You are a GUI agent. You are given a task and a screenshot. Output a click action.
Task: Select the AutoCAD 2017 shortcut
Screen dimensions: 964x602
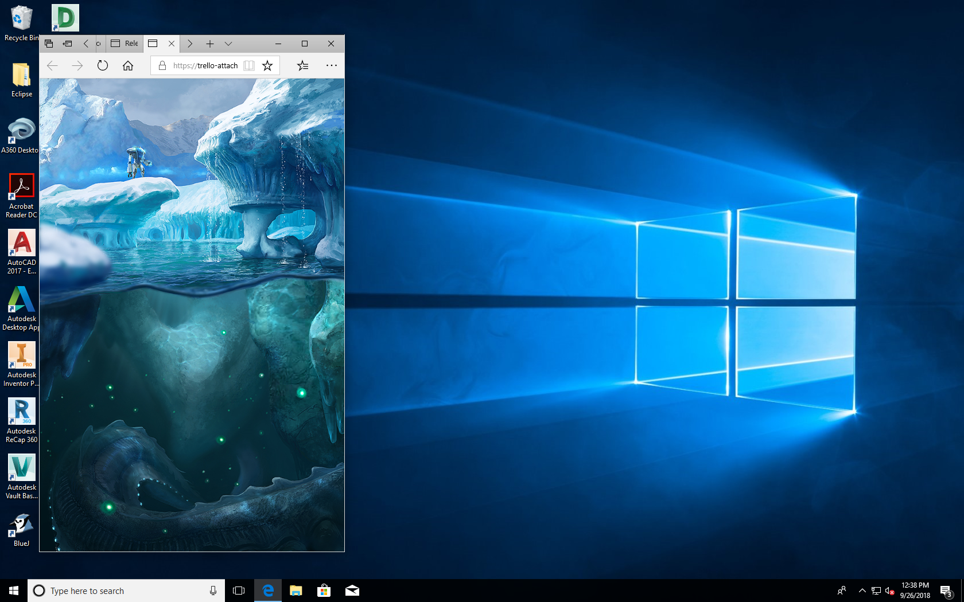[21, 252]
